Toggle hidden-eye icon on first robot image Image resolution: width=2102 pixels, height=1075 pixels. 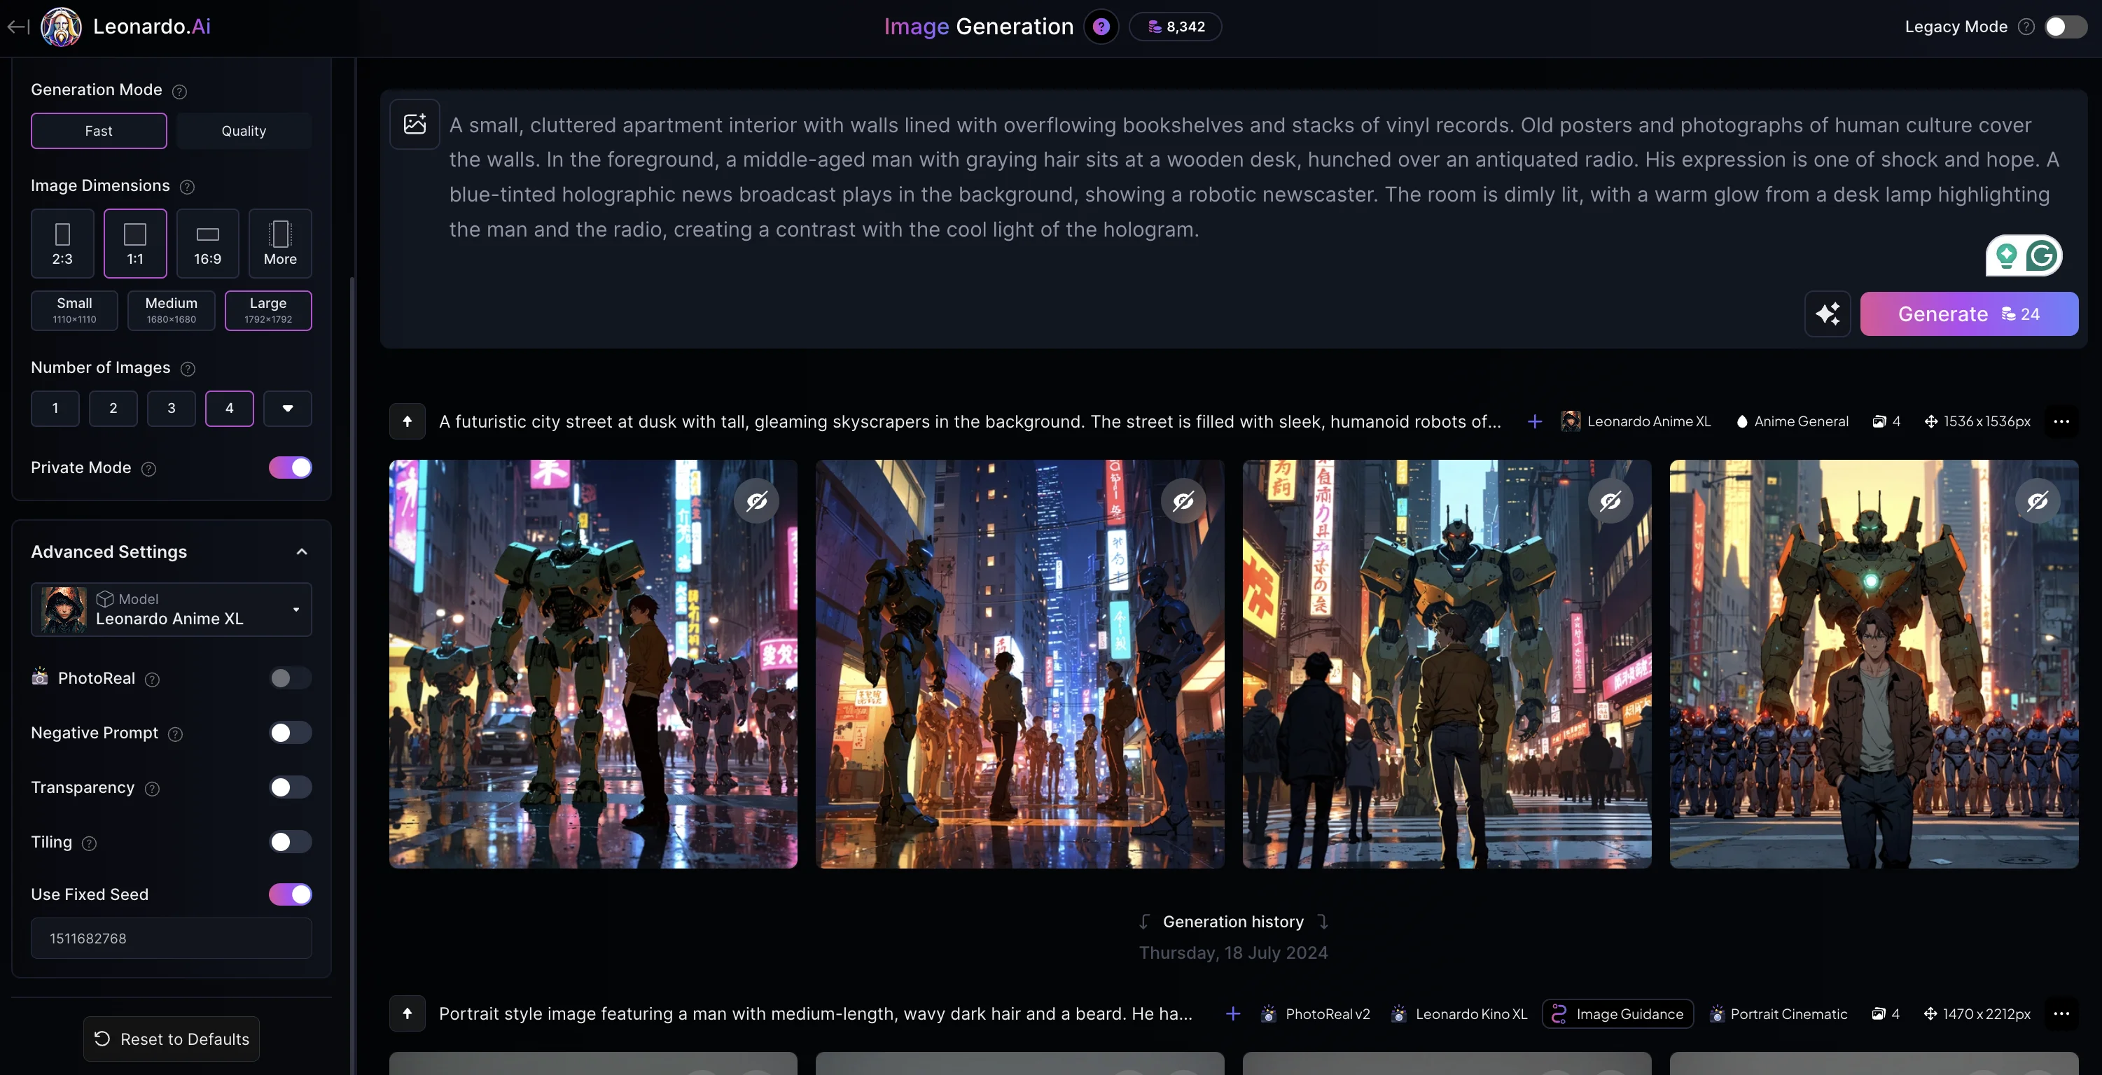(x=756, y=501)
